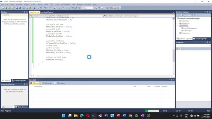Open the Open File toolbar icon

coord(9,8)
